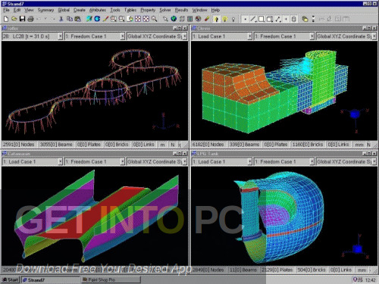Click the page-with-arrow icon beside the zoom icons
This screenshot has height=284, width=379.
pos(130,19)
